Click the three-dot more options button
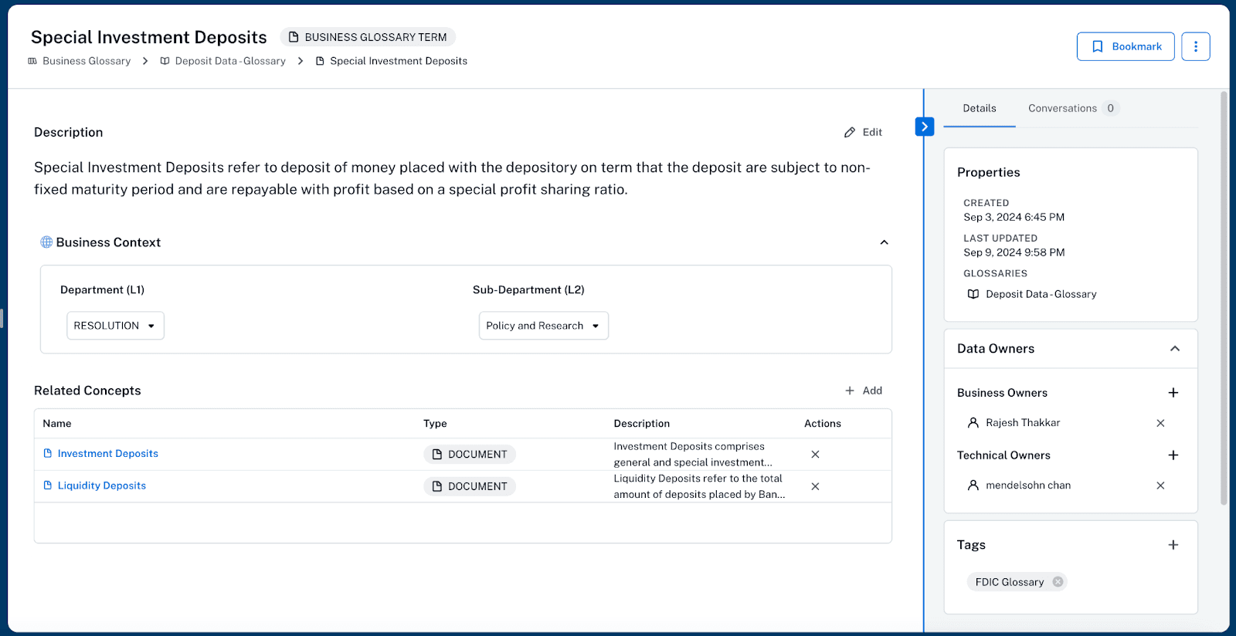Viewport: 1236px width, 636px height. point(1195,46)
